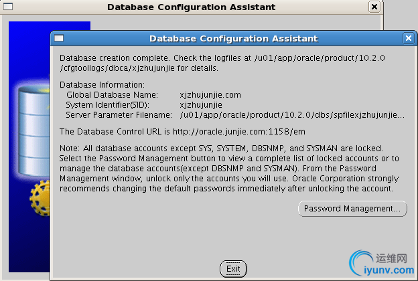Close the background Database Configuration Assistant window
This screenshot has width=418, height=281.
tap(374, 7)
